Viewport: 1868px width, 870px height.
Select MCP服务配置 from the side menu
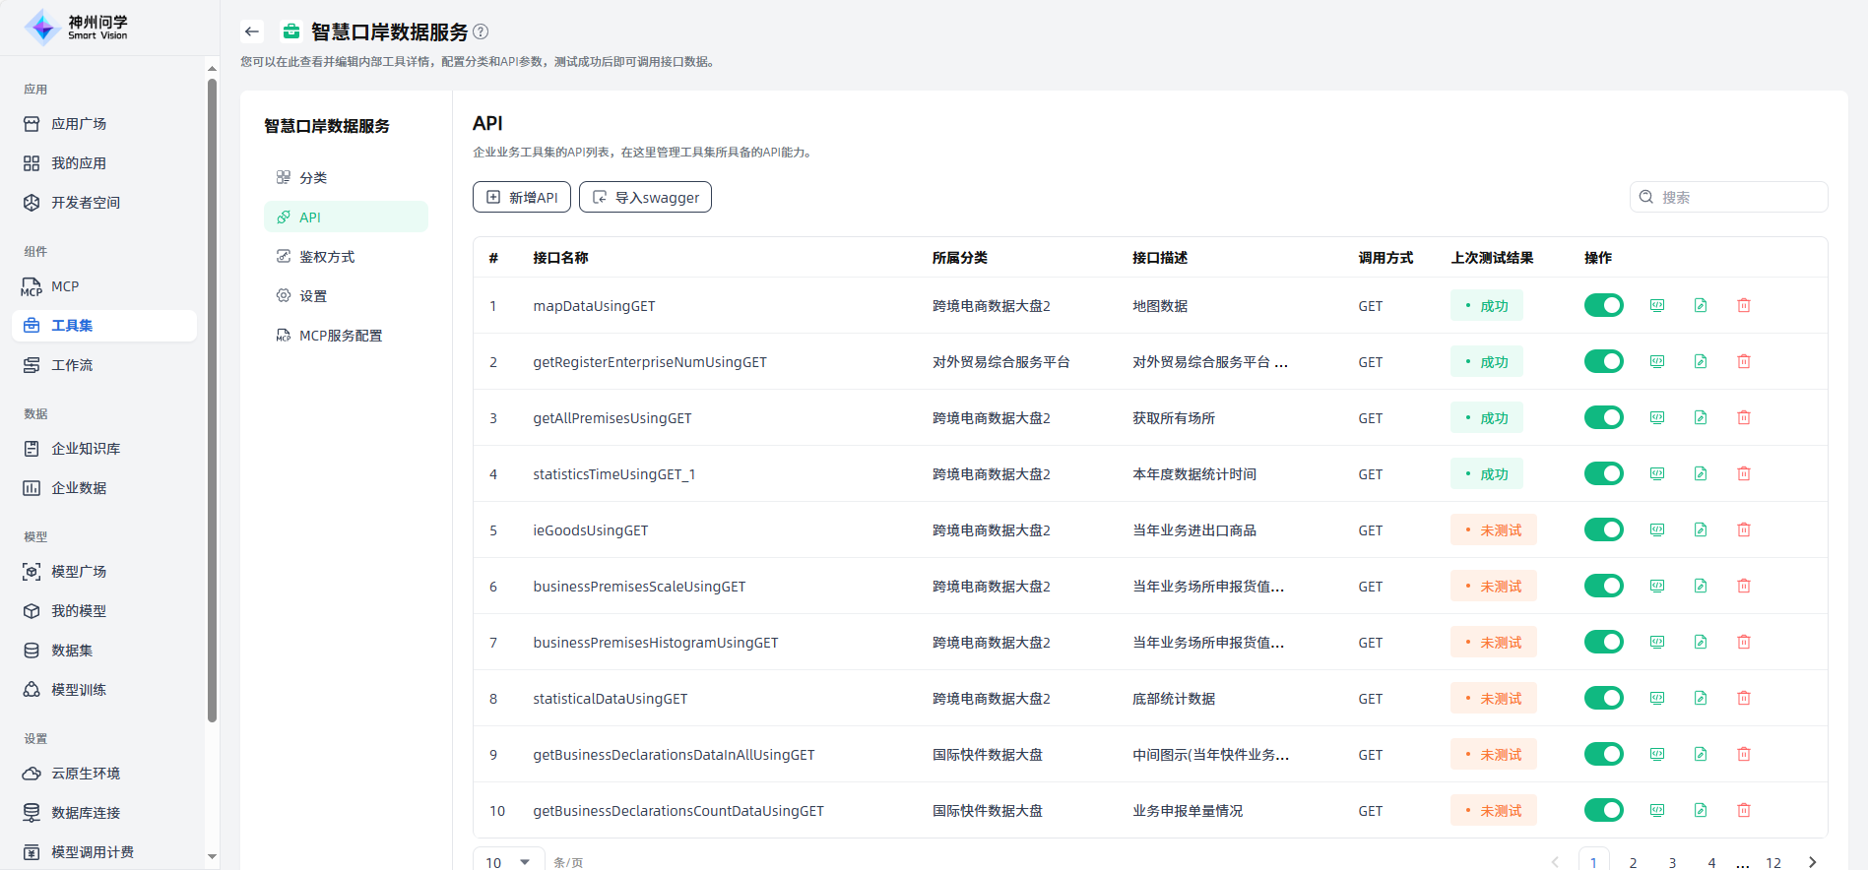coord(340,336)
